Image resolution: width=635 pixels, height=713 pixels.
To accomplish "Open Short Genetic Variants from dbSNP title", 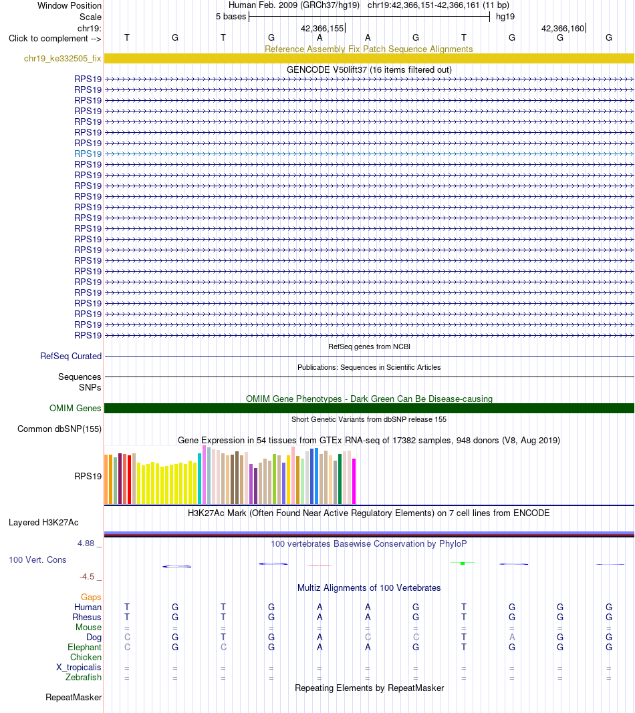I will pos(369,419).
